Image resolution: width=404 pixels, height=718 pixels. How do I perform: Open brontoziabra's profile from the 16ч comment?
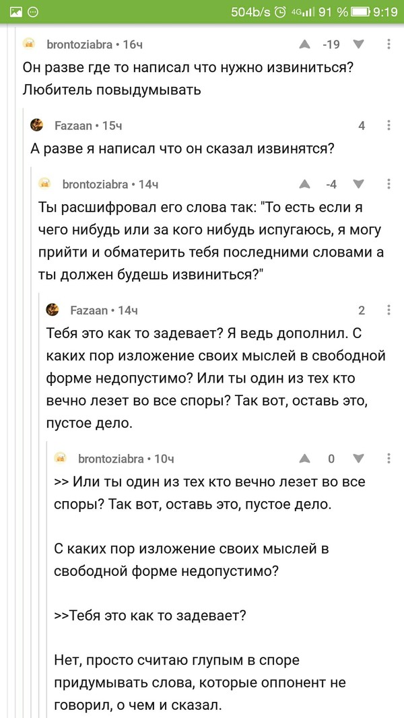point(79,44)
